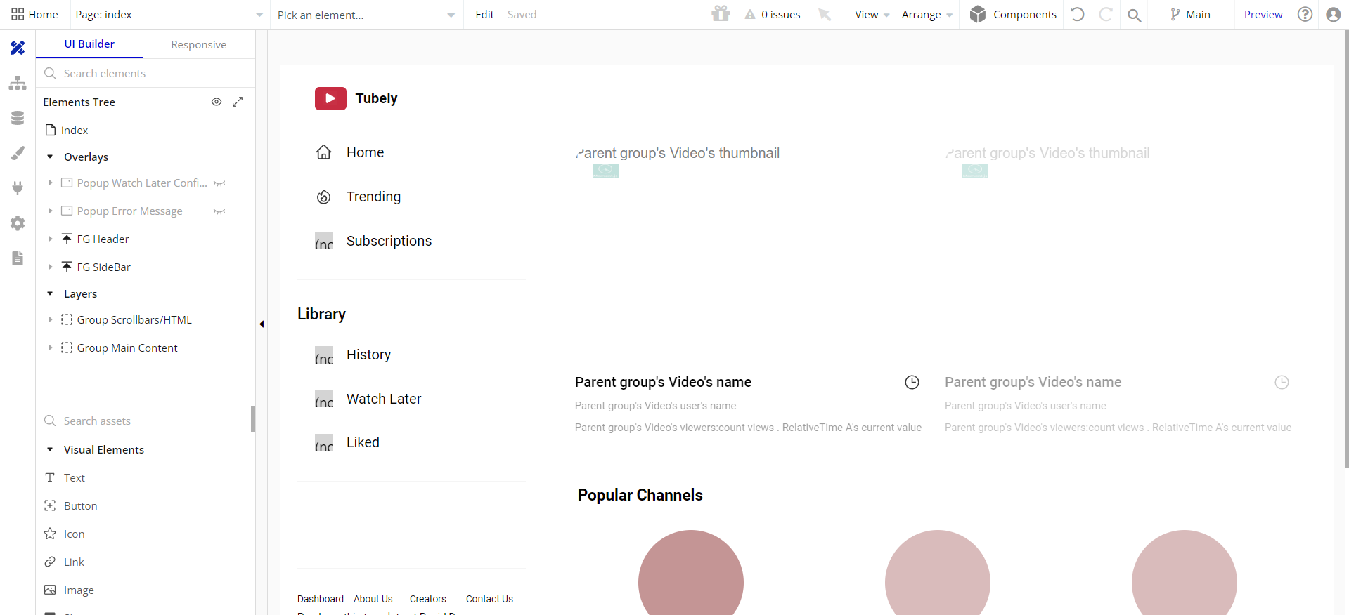Switch to the Responsive tab
This screenshot has height=615, width=1349.
[x=198, y=44]
